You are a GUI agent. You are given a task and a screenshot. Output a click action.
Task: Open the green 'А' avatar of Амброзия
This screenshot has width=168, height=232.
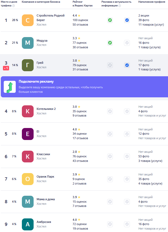click(x=28, y=224)
